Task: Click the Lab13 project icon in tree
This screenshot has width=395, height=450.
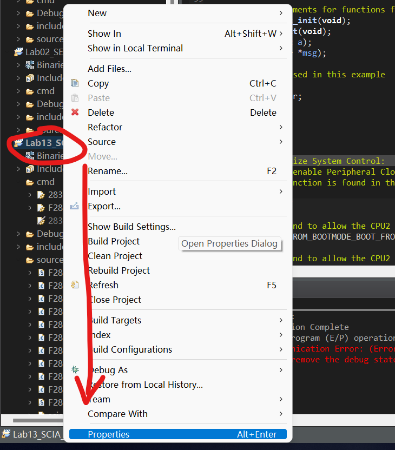Action: (x=19, y=143)
